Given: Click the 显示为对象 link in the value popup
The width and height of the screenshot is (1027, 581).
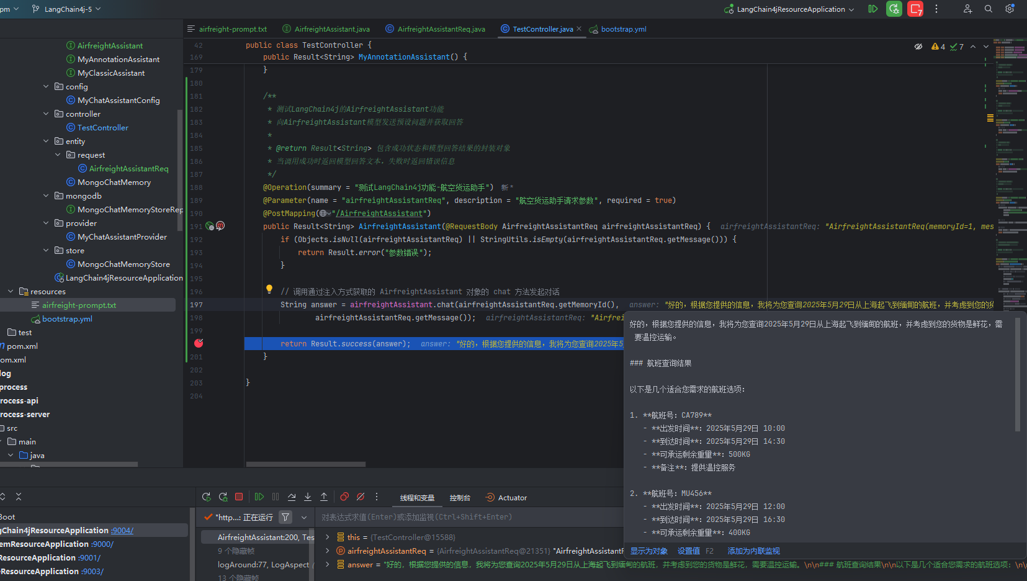Looking at the screenshot, I should coord(648,551).
